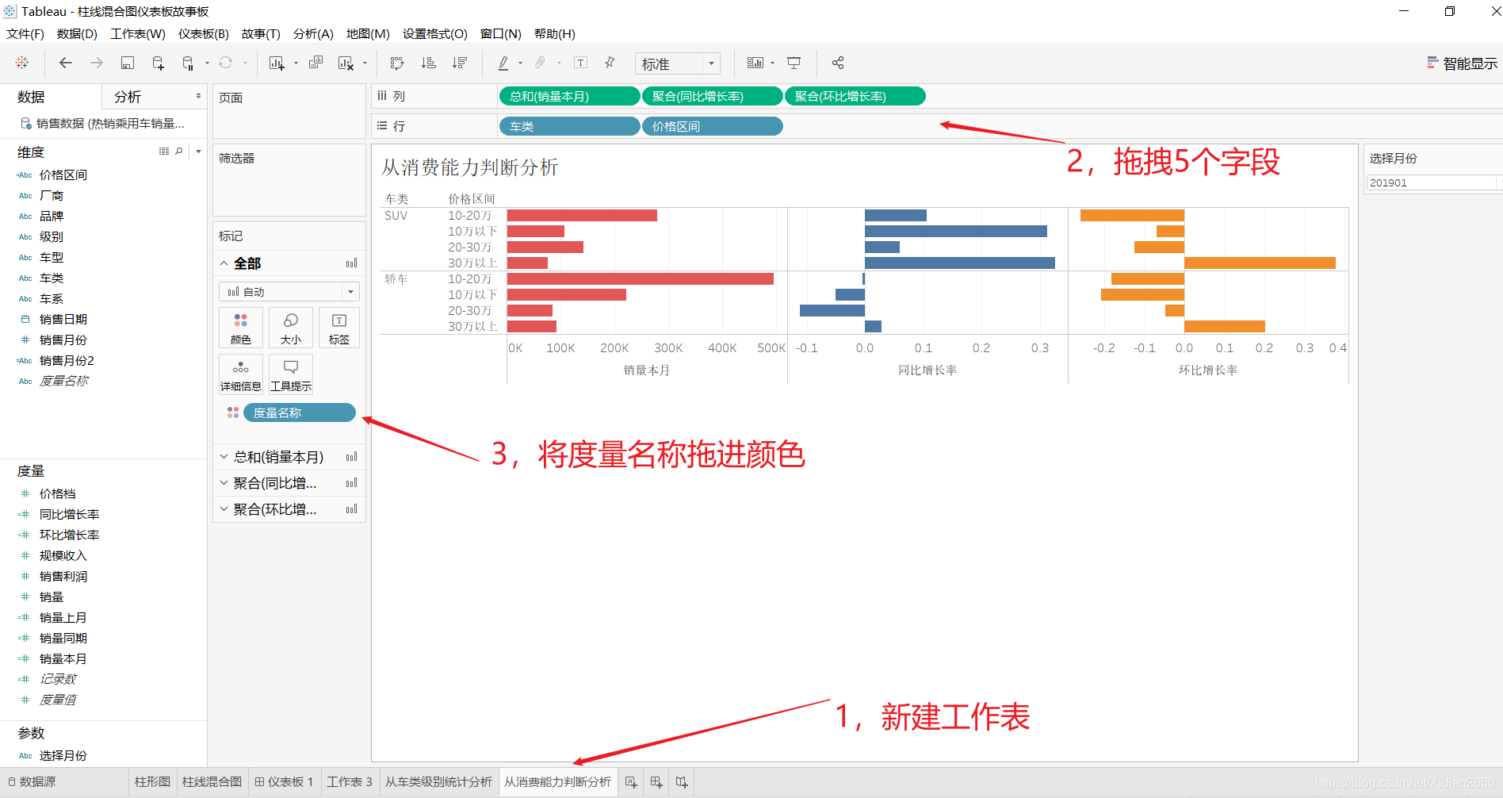Open the 设置格式(O) menu
The width and height of the screenshot is (1503, 798).
435,34
